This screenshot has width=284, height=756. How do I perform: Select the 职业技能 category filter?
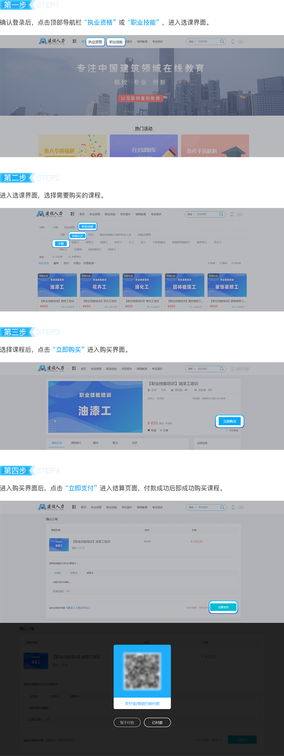[x=87, y=227]
